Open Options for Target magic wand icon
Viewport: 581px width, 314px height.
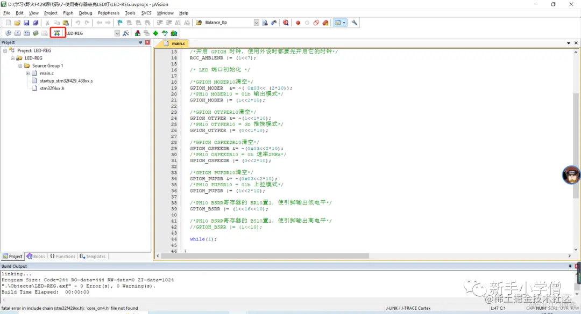[x=126, y=33]
